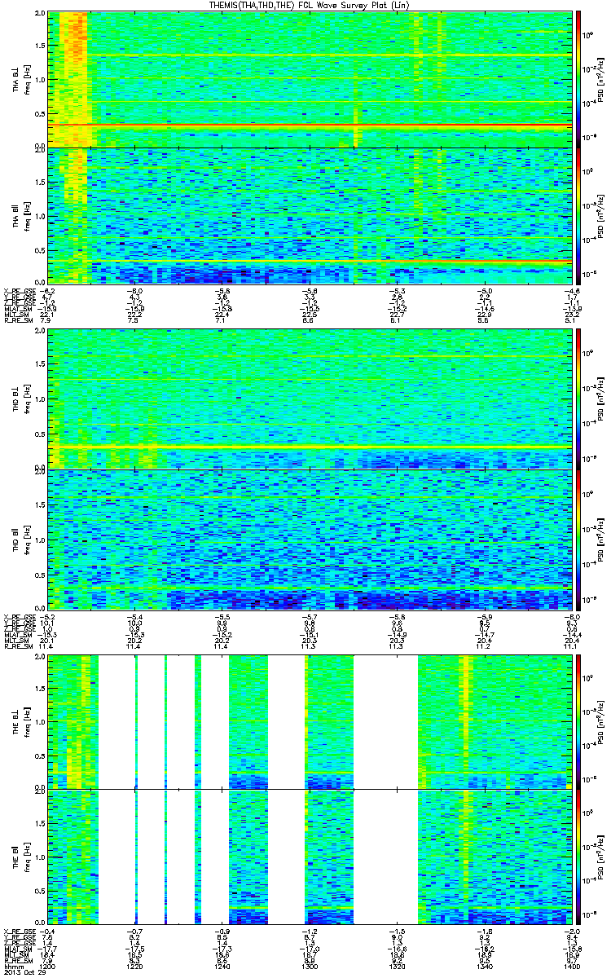
Task: Click the THD BL PSD color bar
Action: [x=579, y=399]
